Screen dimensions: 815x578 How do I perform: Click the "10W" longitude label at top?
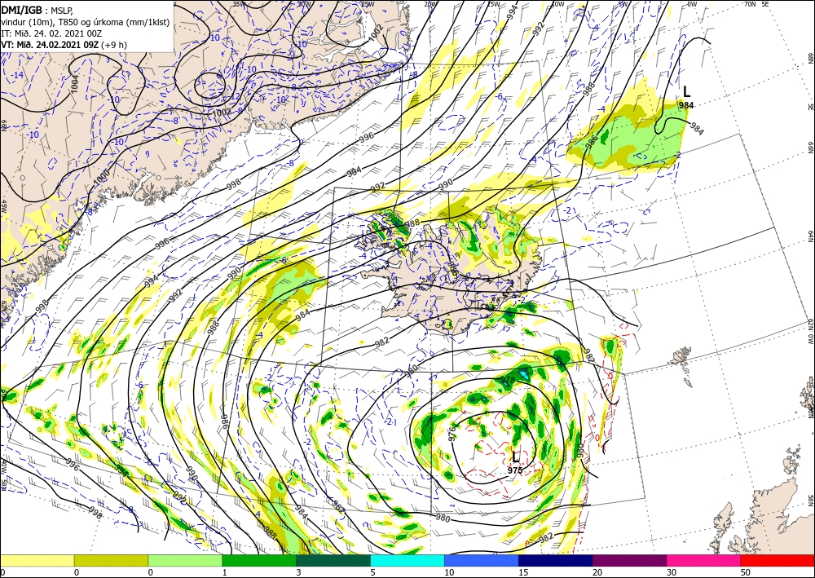pyautogui.click(x=558, y=4)
